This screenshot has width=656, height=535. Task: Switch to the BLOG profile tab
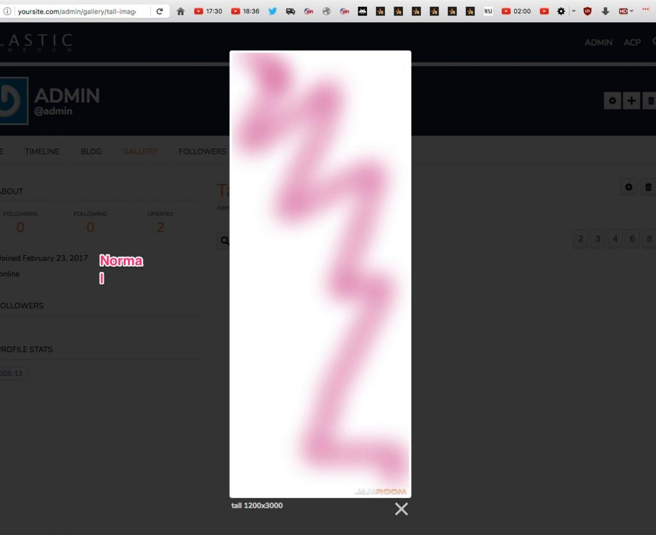pyautogui.click(x=91, y=152)
